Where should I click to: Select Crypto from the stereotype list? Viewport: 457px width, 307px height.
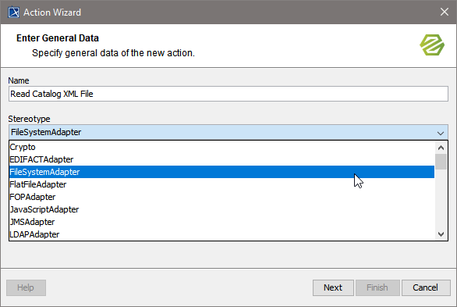click(221, 147)
